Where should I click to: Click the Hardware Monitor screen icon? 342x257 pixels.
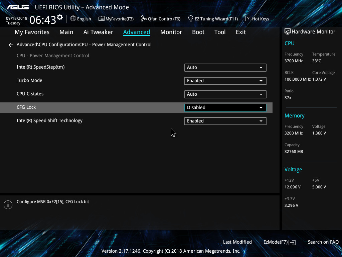coord(288,32)
